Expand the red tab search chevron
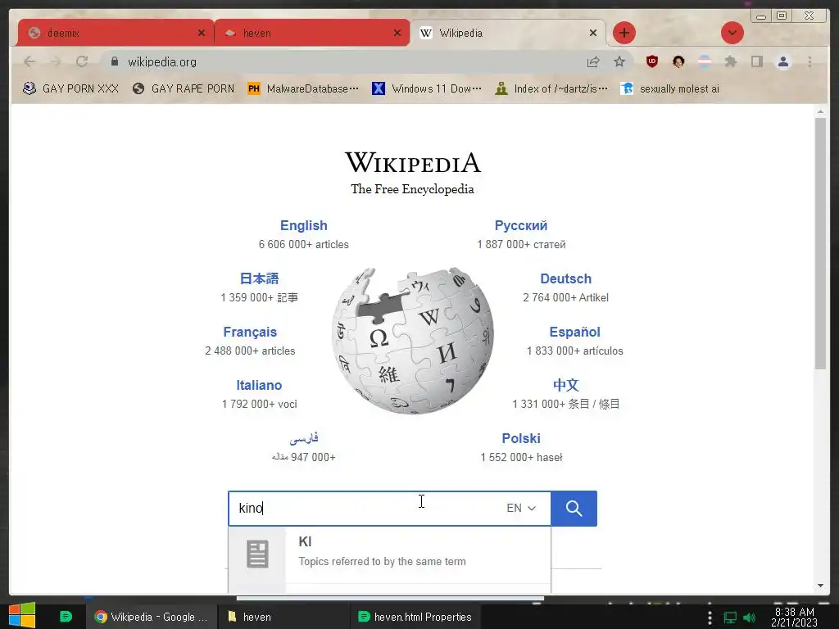This screenshot has width=839, height=629. coord(732,33)
